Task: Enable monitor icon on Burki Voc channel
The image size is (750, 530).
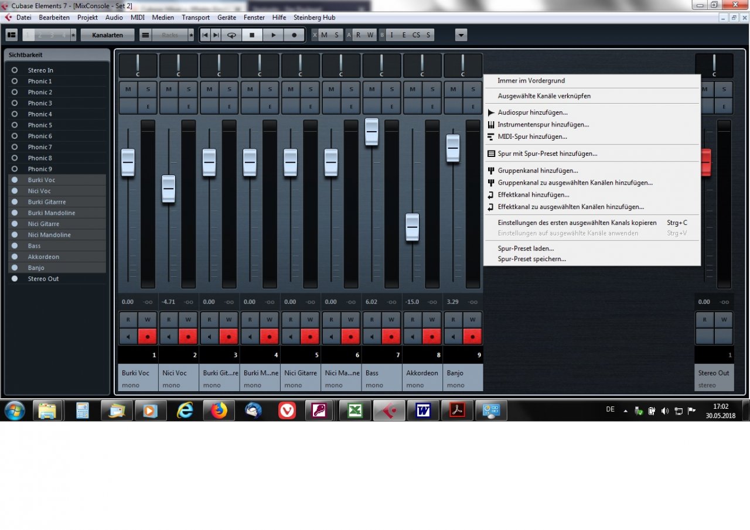Action: (x=128, y=336)
